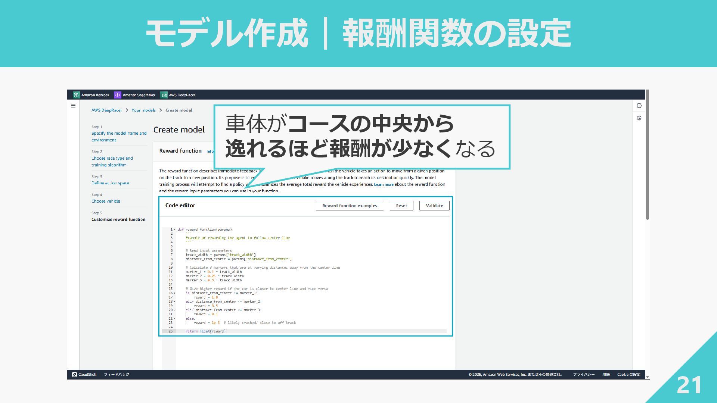
Task: Open the info panel circle icon
Action: point(639,106)
